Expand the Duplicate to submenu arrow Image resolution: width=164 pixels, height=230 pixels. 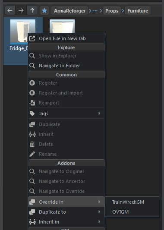point(99,212)
